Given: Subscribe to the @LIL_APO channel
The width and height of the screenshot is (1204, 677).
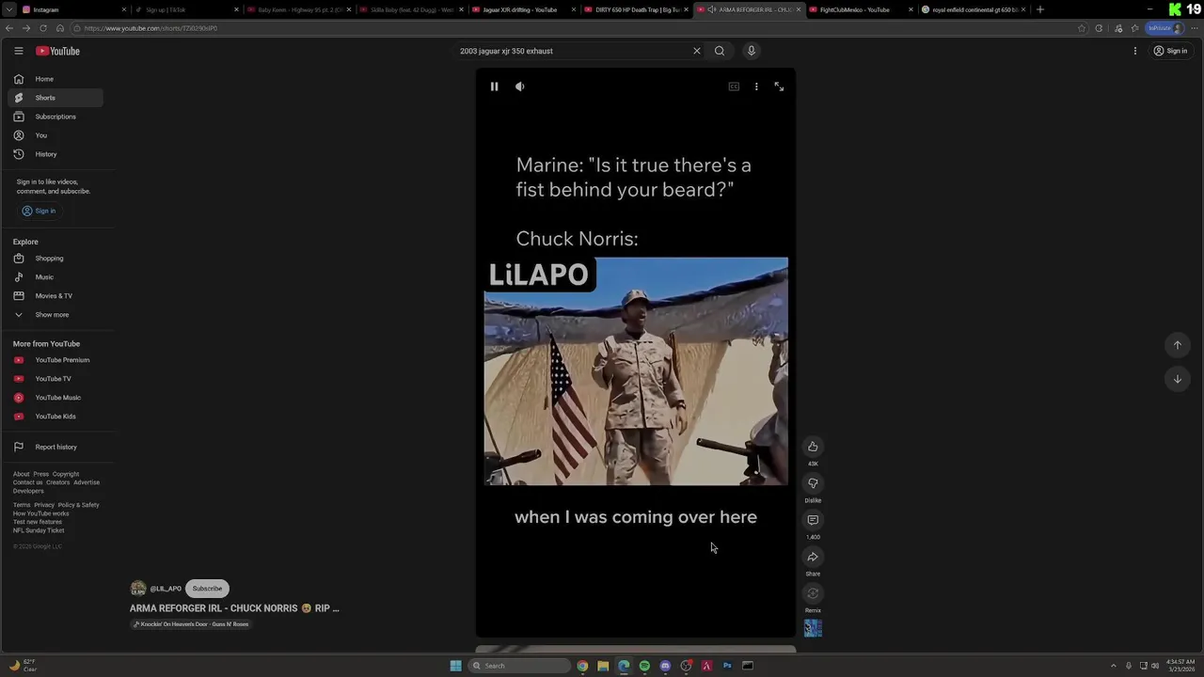Looking at the screenshot, I should (207, 589).
